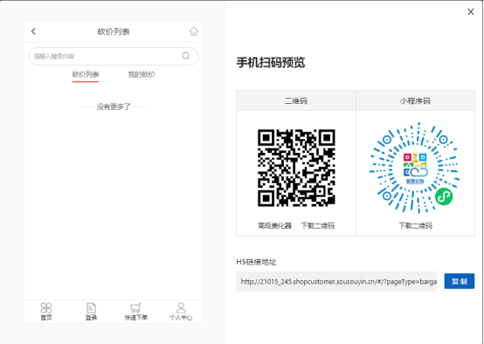Click the 复制 copy button
Viewport: 484px width, 344px height.
point(460,281)
